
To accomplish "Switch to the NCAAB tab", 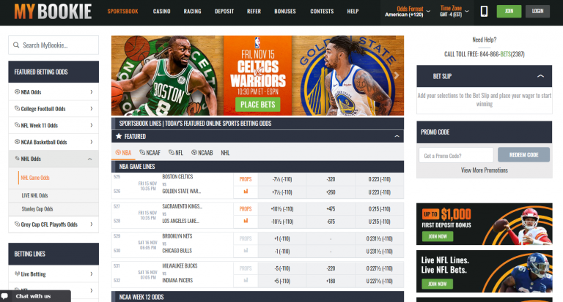I will click(202, 153).
